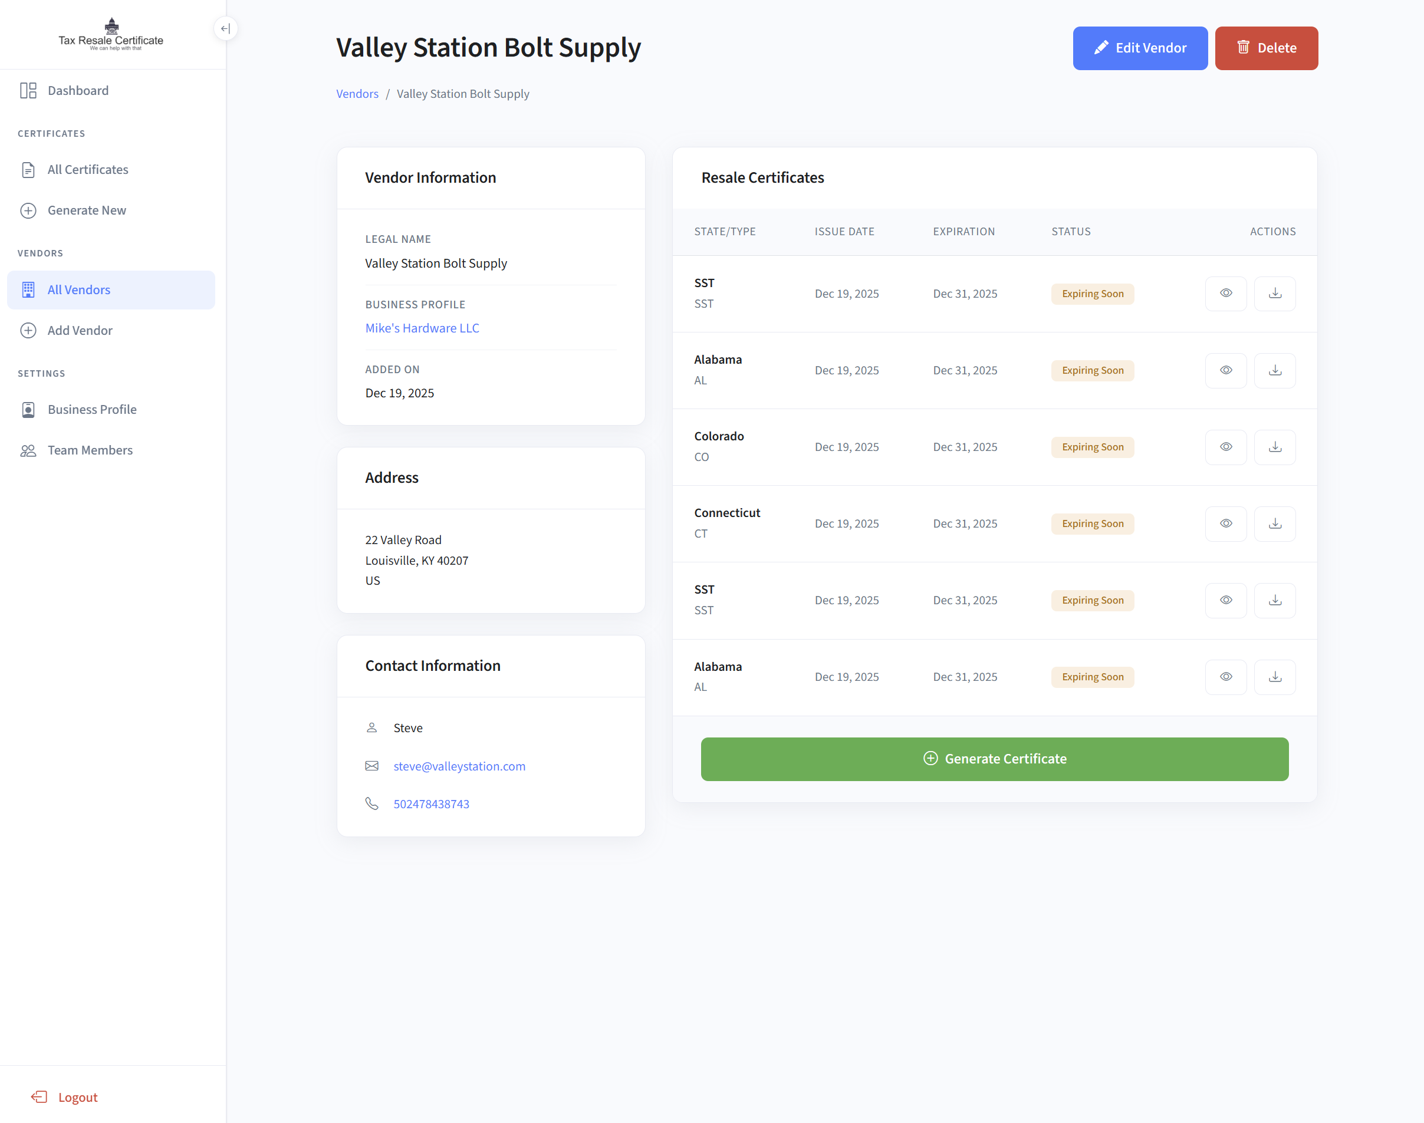The image size is (1424, 1123).
Task: Select the Generate New plus icon
Action: (x=28, y=210)
